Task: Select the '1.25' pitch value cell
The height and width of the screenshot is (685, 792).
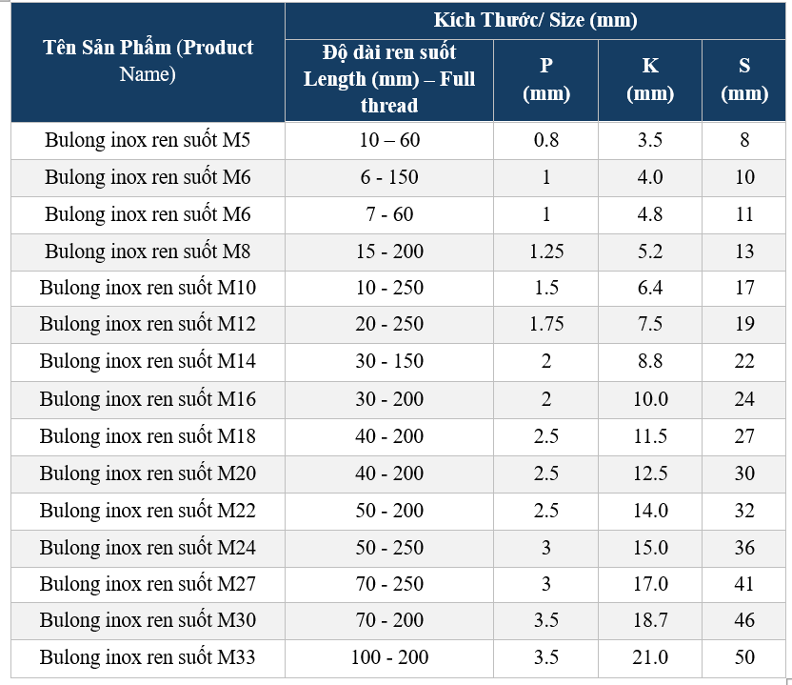Action: pos(546,252)
